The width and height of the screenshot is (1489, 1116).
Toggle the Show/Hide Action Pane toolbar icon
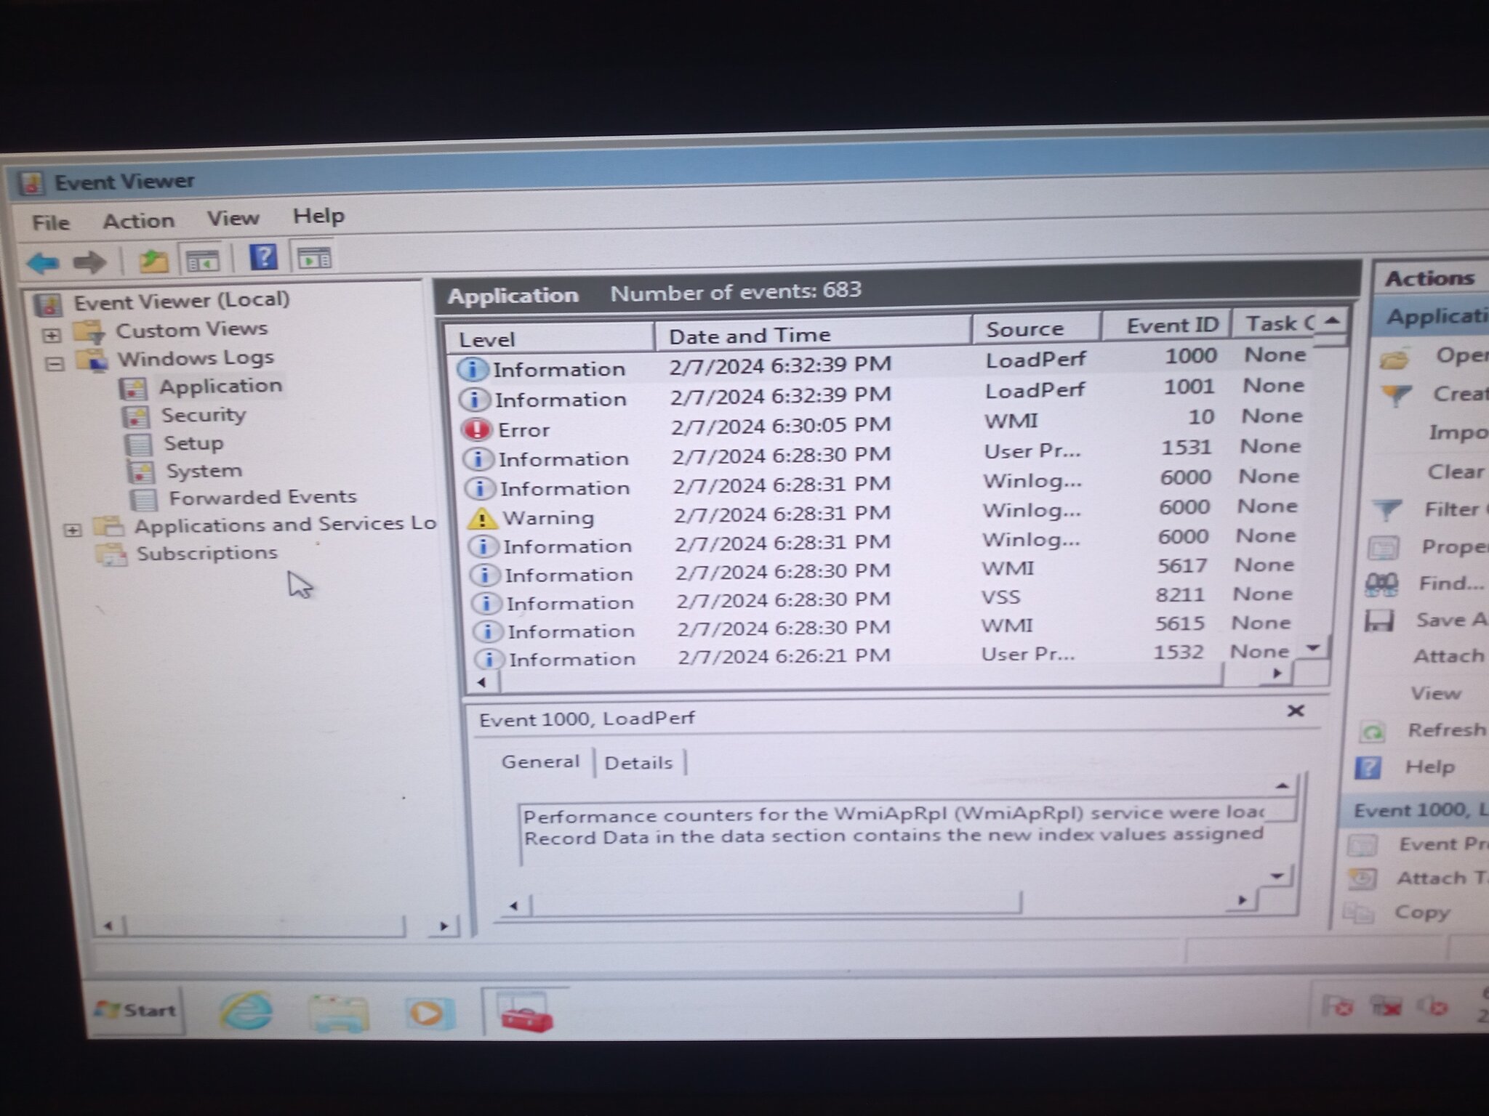coord(314,257)
